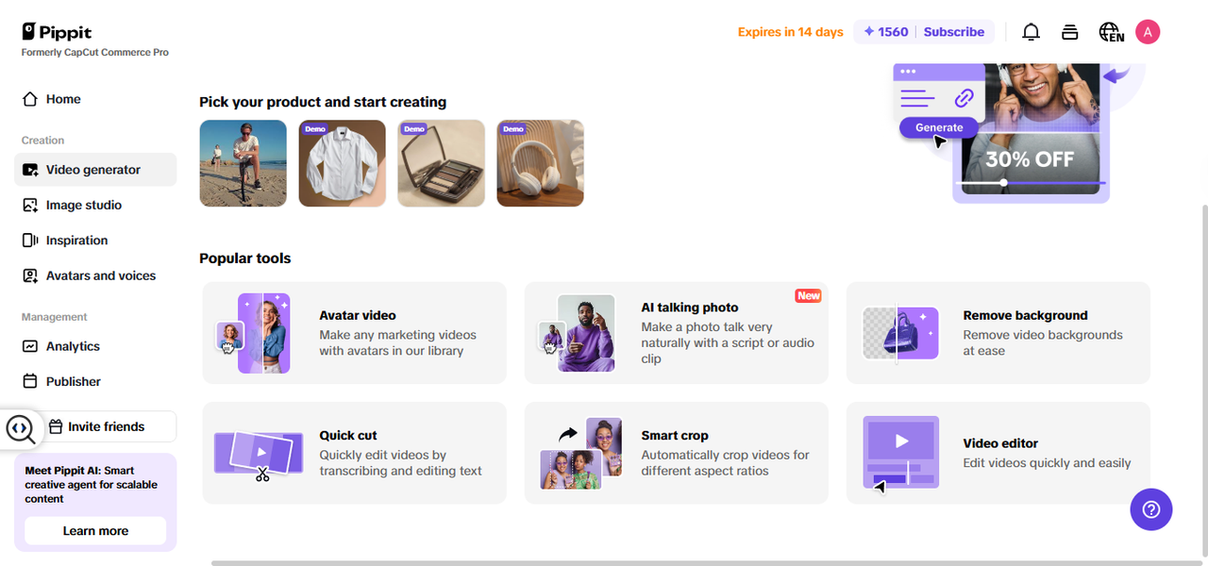The width and height of the screenshot is (1208, 566).
Task: Click the floating magnifier code icon
Action: [x=20, y=429]
